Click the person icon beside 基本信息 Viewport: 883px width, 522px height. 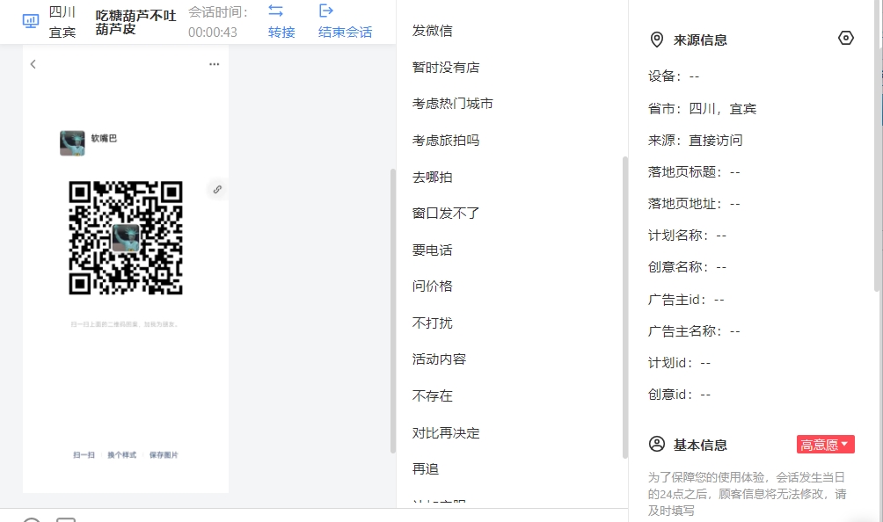(657, 444)
